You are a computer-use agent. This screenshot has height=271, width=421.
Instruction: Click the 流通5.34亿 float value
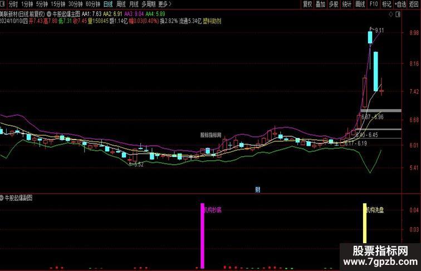tap(190, 21)
